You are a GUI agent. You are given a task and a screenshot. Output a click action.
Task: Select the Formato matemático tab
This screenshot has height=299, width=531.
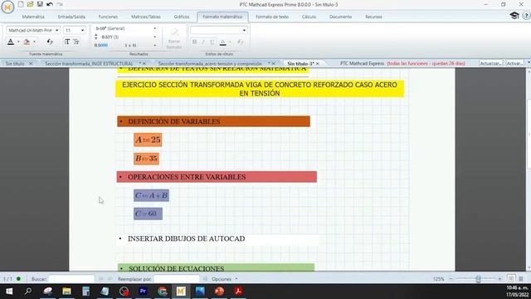[222, 17]
